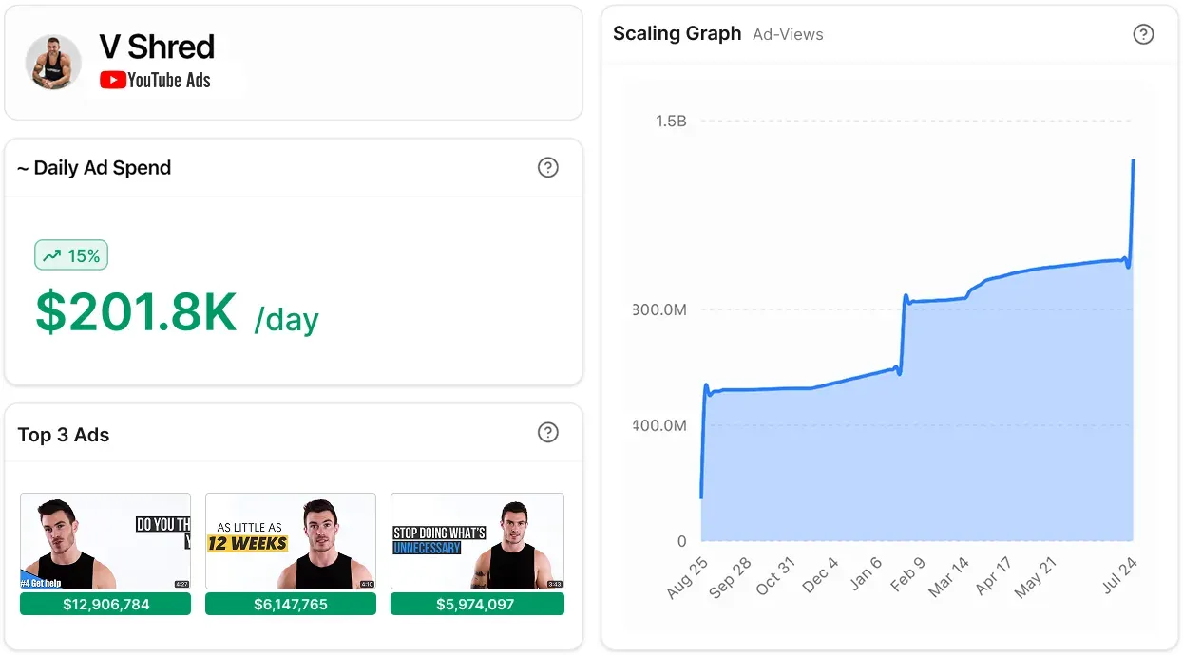The image size is (1183, 655).
Task: Click the YouTube logo icon under V Shred
Action: pyautogui.click(x=113, y=81)
